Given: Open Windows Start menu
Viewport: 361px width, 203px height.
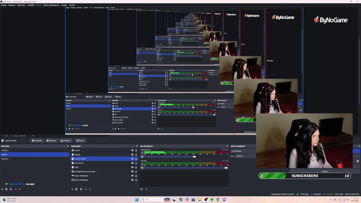Looking at the screenshot, I should (137, 200).
